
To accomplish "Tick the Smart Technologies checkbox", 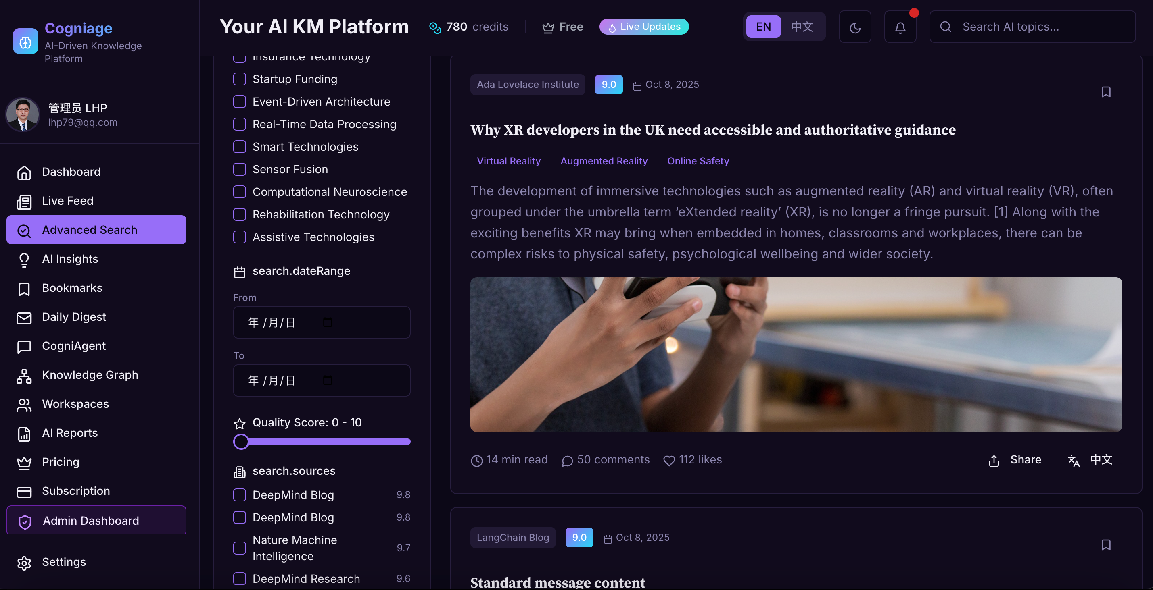I will [x=240, y=147].
